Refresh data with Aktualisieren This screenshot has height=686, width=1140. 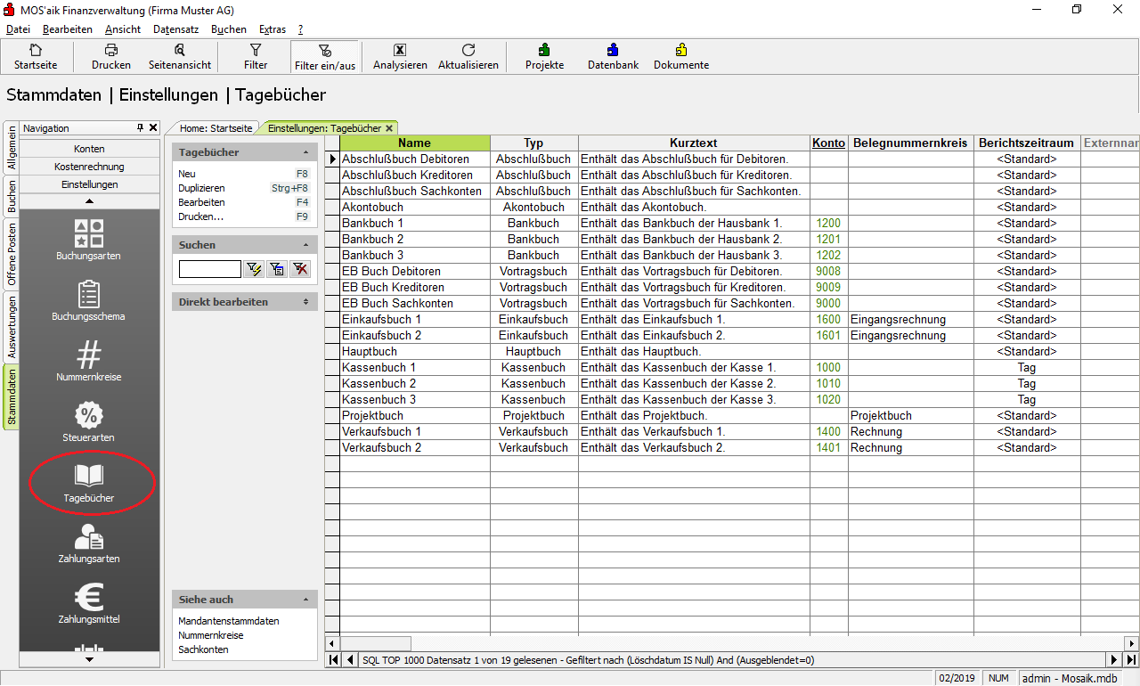point(468,57)
